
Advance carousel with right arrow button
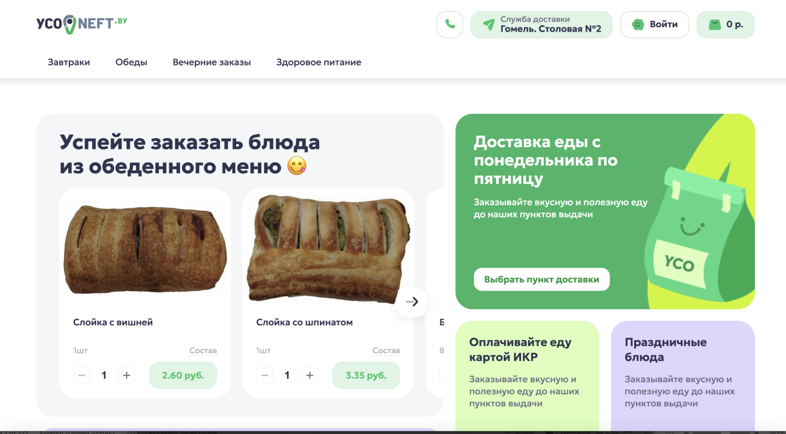[x=412, y=302]
